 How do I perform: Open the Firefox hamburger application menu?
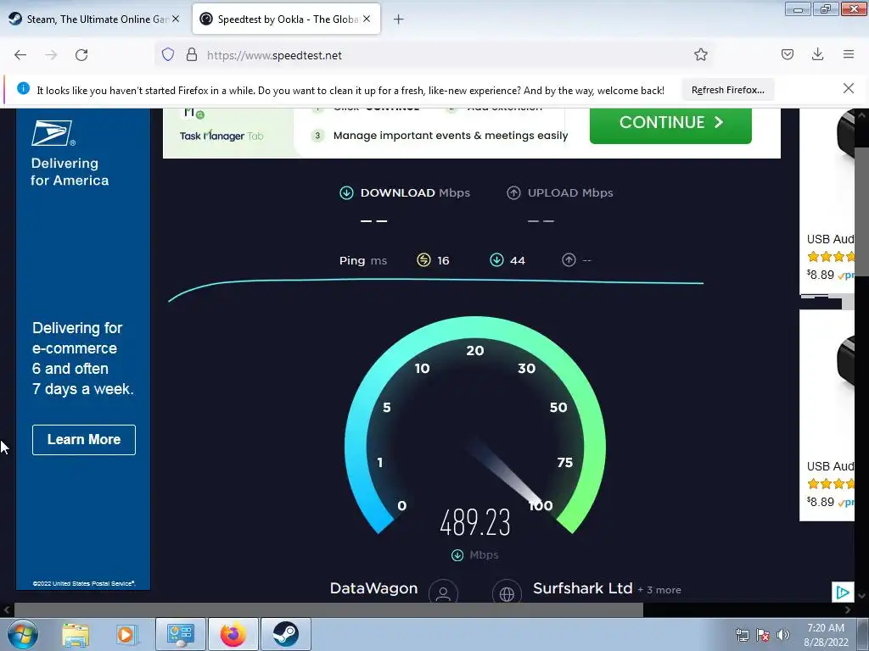pos(848,54)
